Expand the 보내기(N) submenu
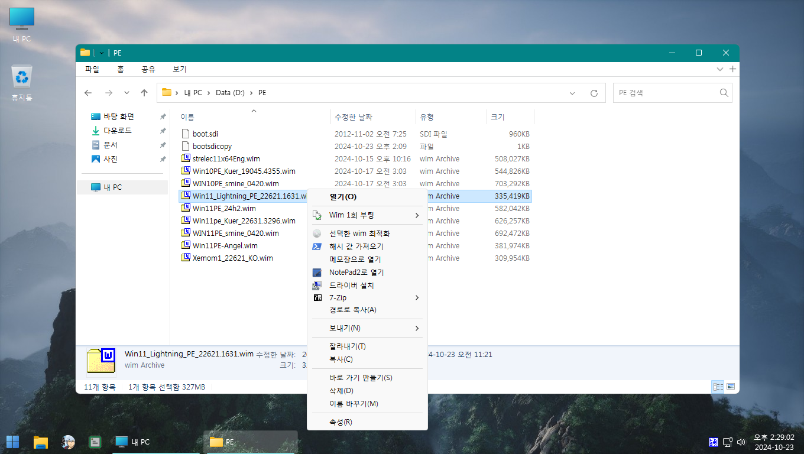The height and width of the screenshot is (454, 804). click(x=367, y=328)
